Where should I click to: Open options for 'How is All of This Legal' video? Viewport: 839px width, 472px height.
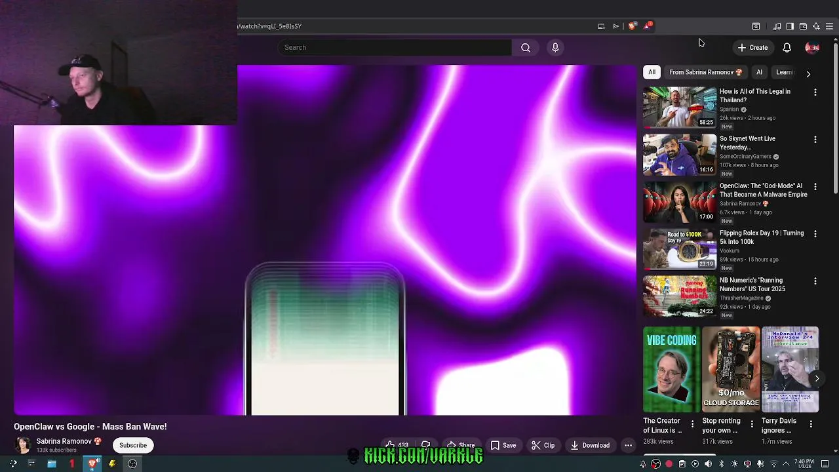pyautogui.click(x=815, y=92)
